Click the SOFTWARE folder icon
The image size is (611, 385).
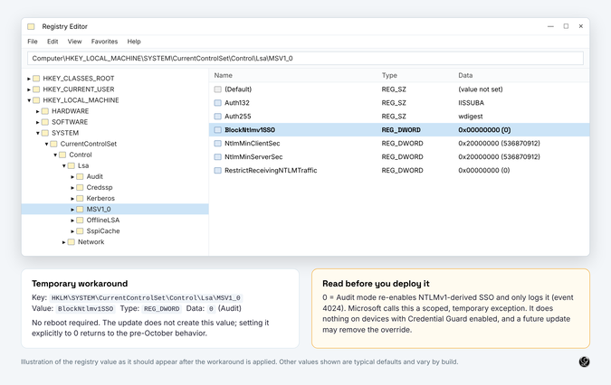click(45, 122)
